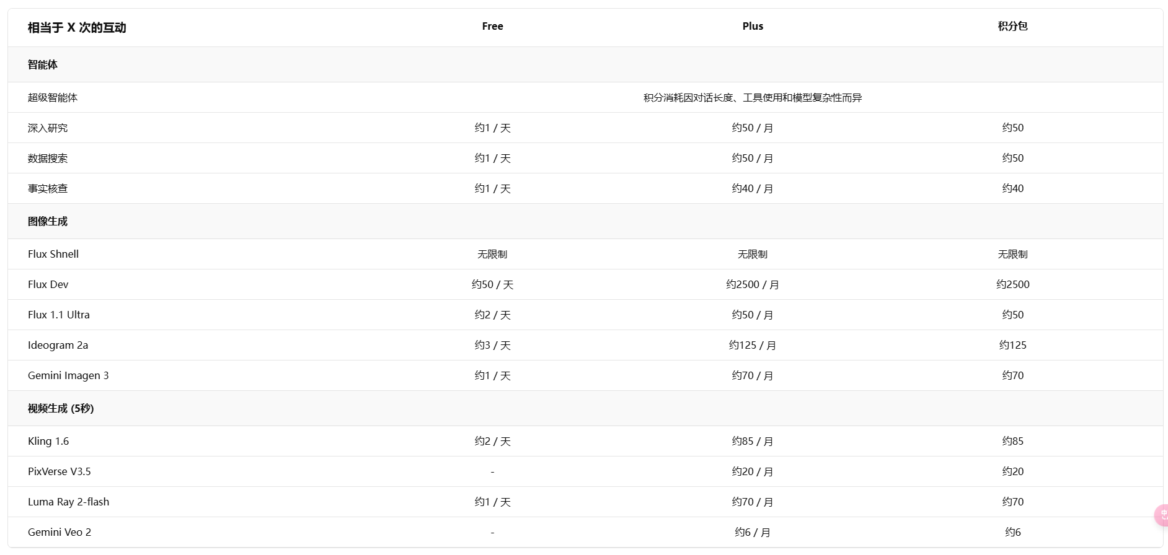The height and width of the screenshot is (555, 1168).
Task: Click Gemini Imagen 3 Free value 约1 / 天
Action: pos(492,375)
